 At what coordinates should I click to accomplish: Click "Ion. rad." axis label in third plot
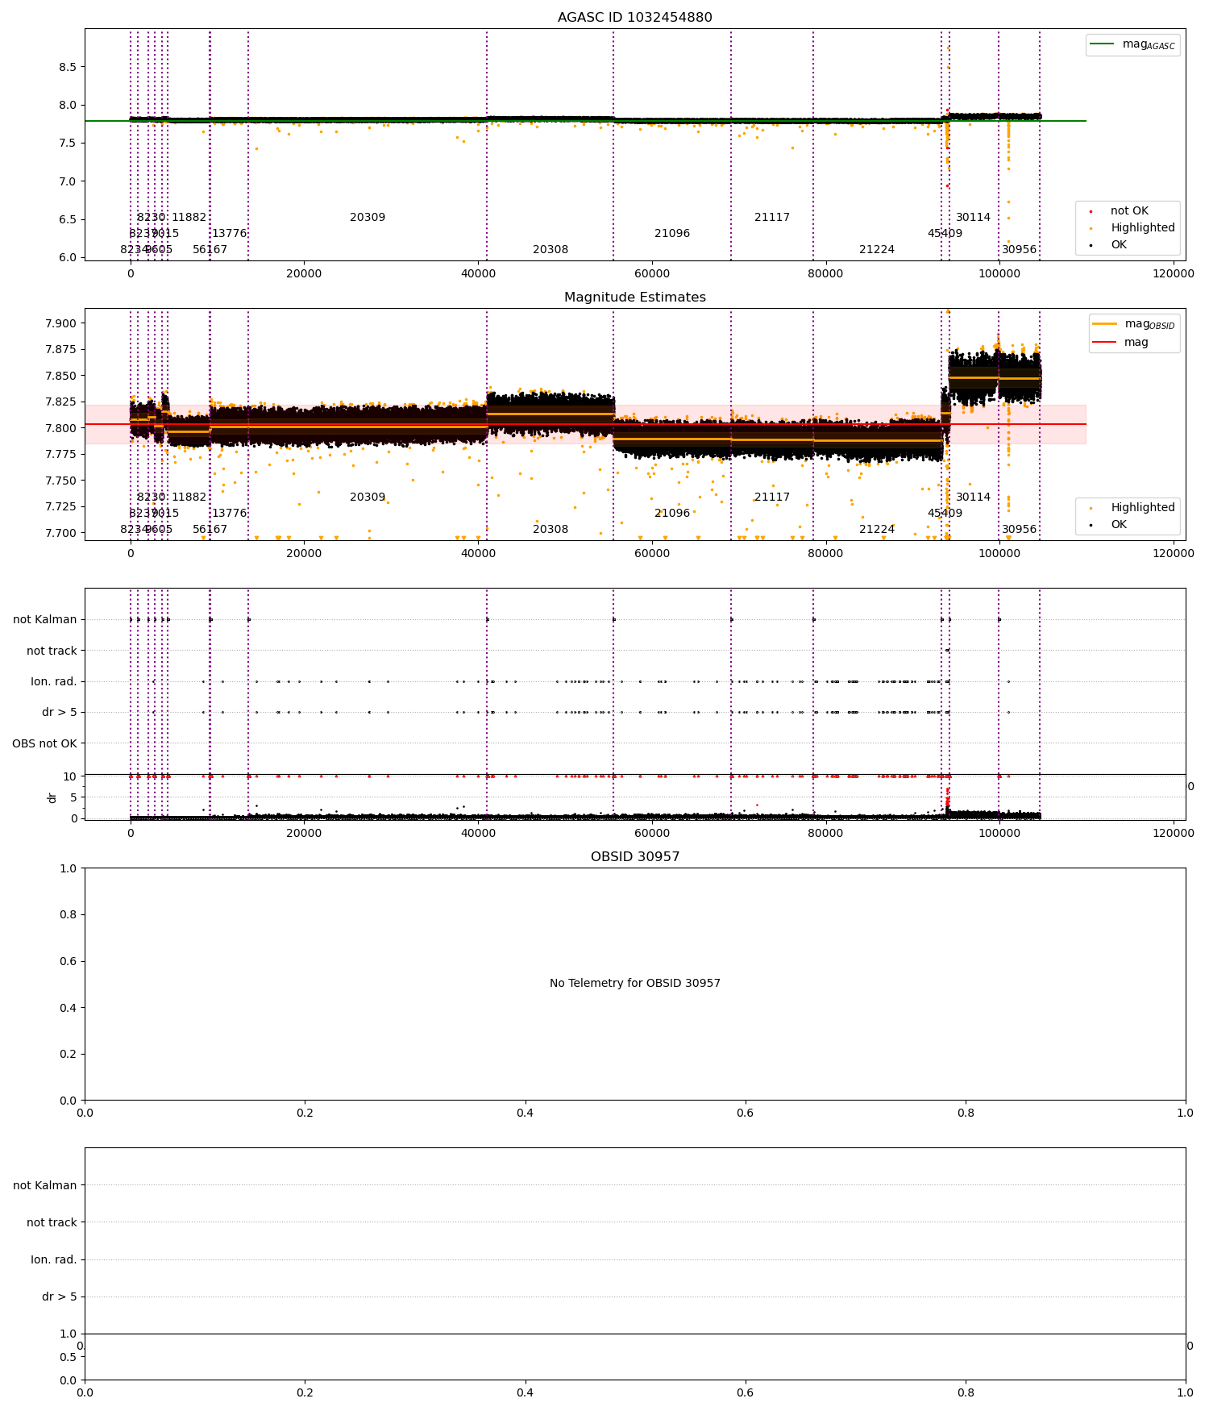pos(54,682)
